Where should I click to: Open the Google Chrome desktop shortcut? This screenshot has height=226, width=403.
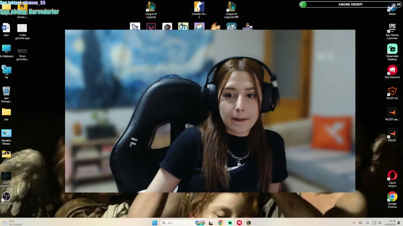[x=392, y=200]
